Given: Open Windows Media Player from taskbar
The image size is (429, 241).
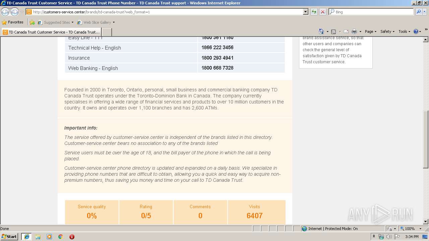Looking at the screenshot, I should tap(49, 237).
